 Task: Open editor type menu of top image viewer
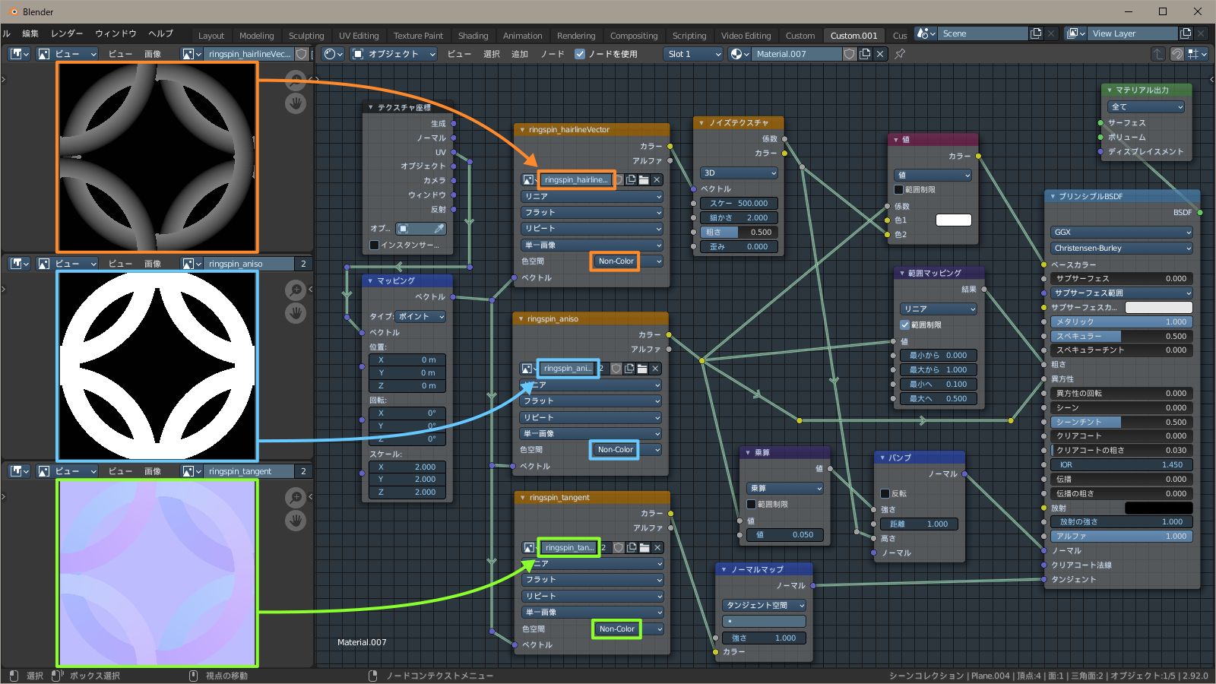click(x=20, y=54)
